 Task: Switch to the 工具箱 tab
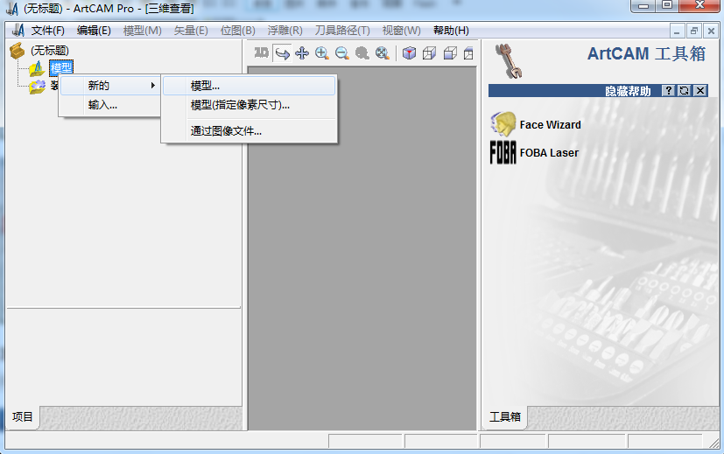click(504, 417)
